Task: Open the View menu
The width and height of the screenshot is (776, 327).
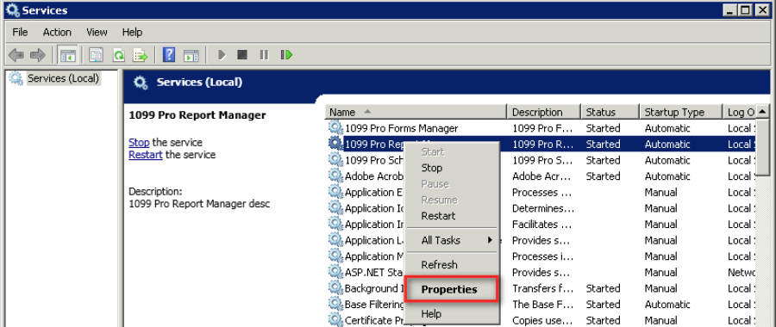Action: 97,32
